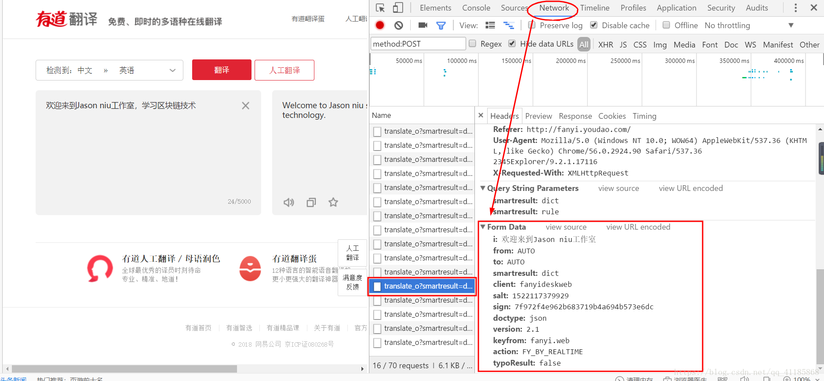Favorite the translation with the star icon
Image resolution: width=824 pixels, height=381 pixels.
tap(333, 202)
